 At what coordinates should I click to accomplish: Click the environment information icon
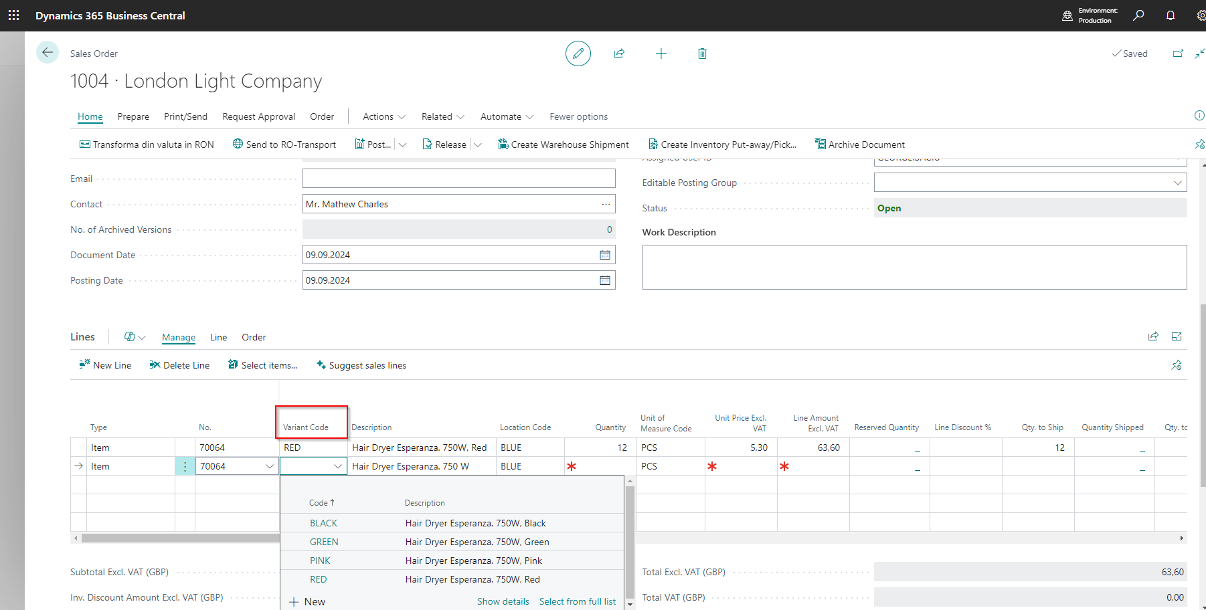point(1067,15)
